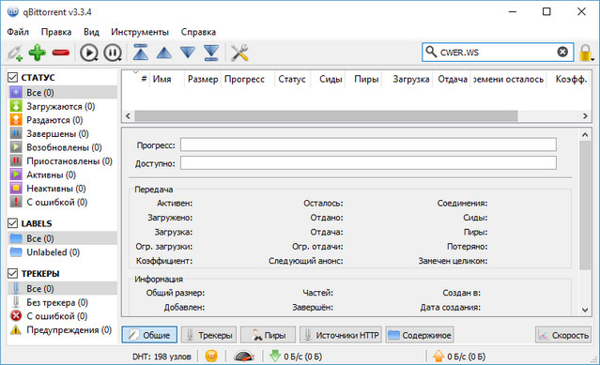
Task: Toggle alternative speed limits speedometer icon
Action: [244, 357]
